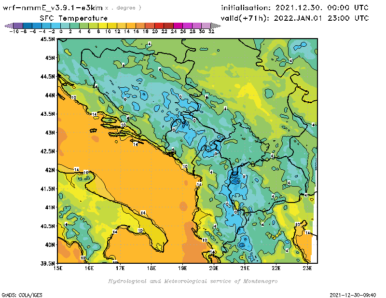Viewport: 386px width, 298px height.
Task: Click the yellow legend swatch between 8 and 10
Action: click(x=103, y=26)
